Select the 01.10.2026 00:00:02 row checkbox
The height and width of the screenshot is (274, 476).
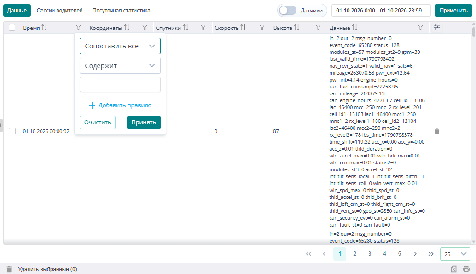(x=12, y=131)
